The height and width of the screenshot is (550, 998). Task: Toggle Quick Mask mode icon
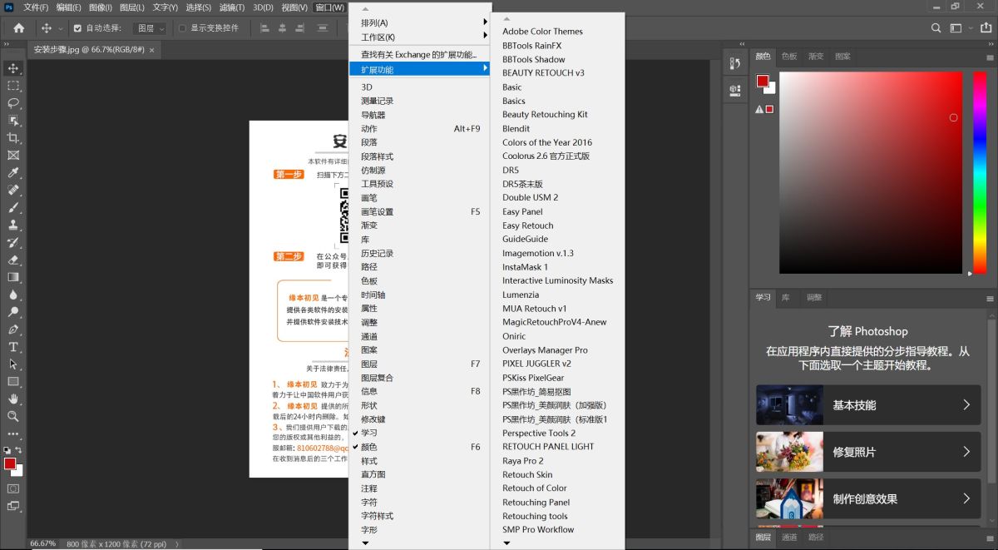(x=13, y=488)
